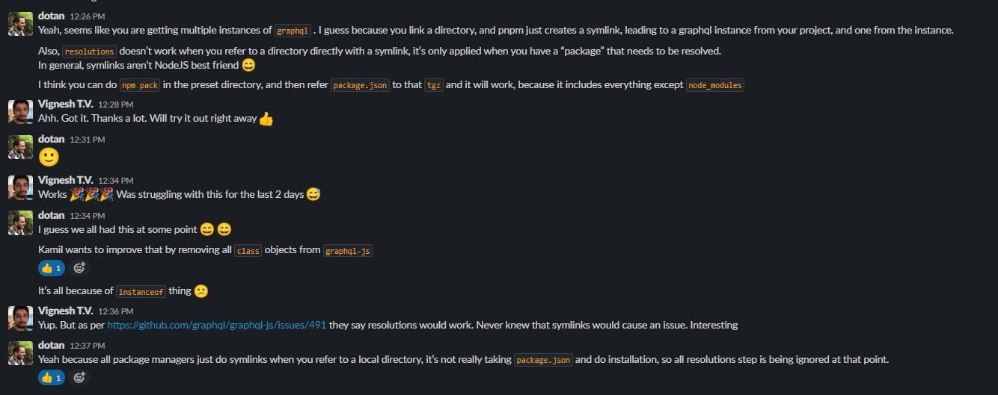Screen dimensions: 998x395
Task: Click the node_modules code snippet
Action: [x=715, y=85]
